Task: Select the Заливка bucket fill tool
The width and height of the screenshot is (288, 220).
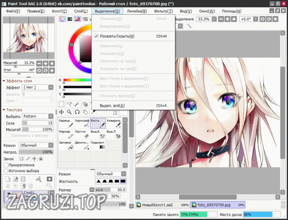Action: (x=66, y=145)
